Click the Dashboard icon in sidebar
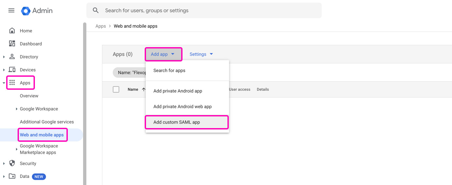452x185 pixels. coord(12,44)
